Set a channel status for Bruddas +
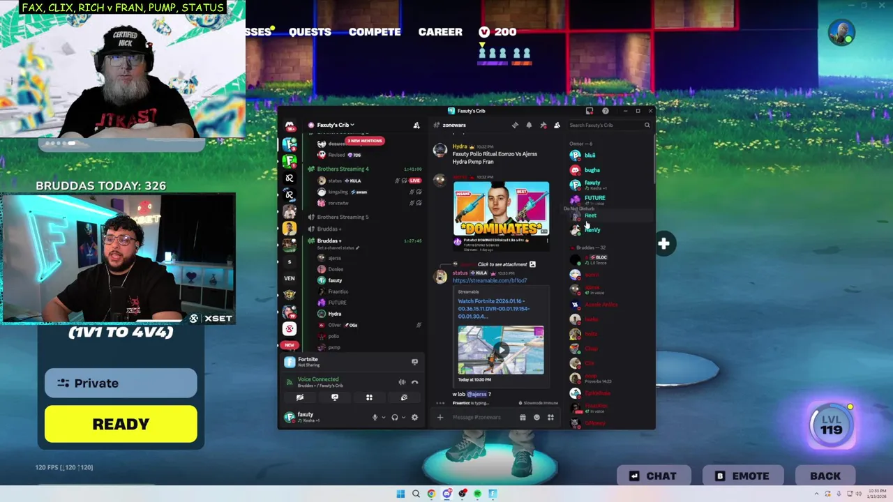Screen dimensions: 893x502 [338, 248]
